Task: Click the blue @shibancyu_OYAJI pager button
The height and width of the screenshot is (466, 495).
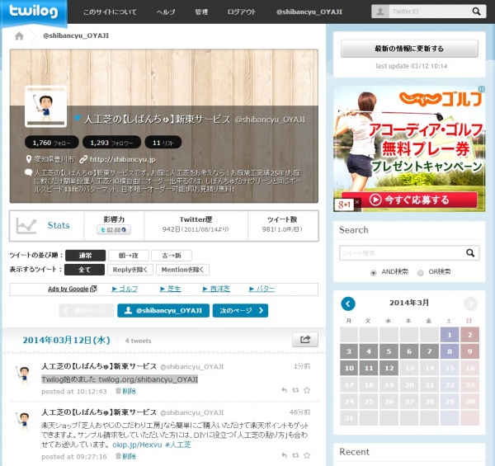Action: click(x=163, y=310)
